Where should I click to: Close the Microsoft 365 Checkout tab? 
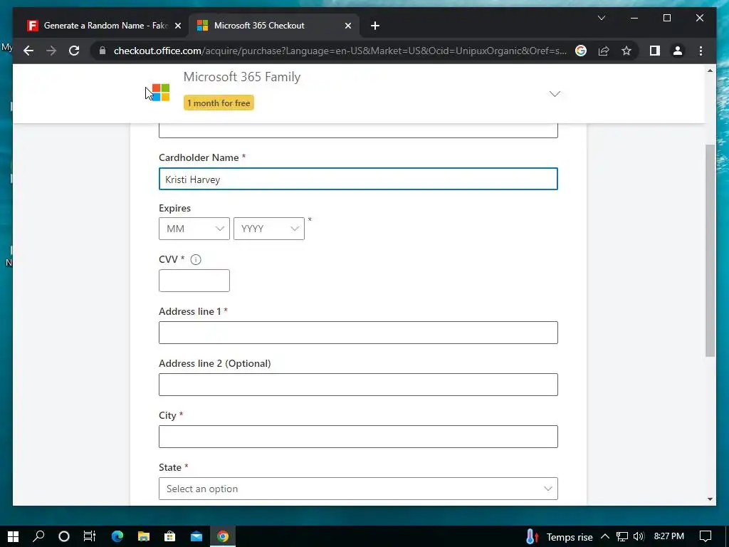pos(347,26)
